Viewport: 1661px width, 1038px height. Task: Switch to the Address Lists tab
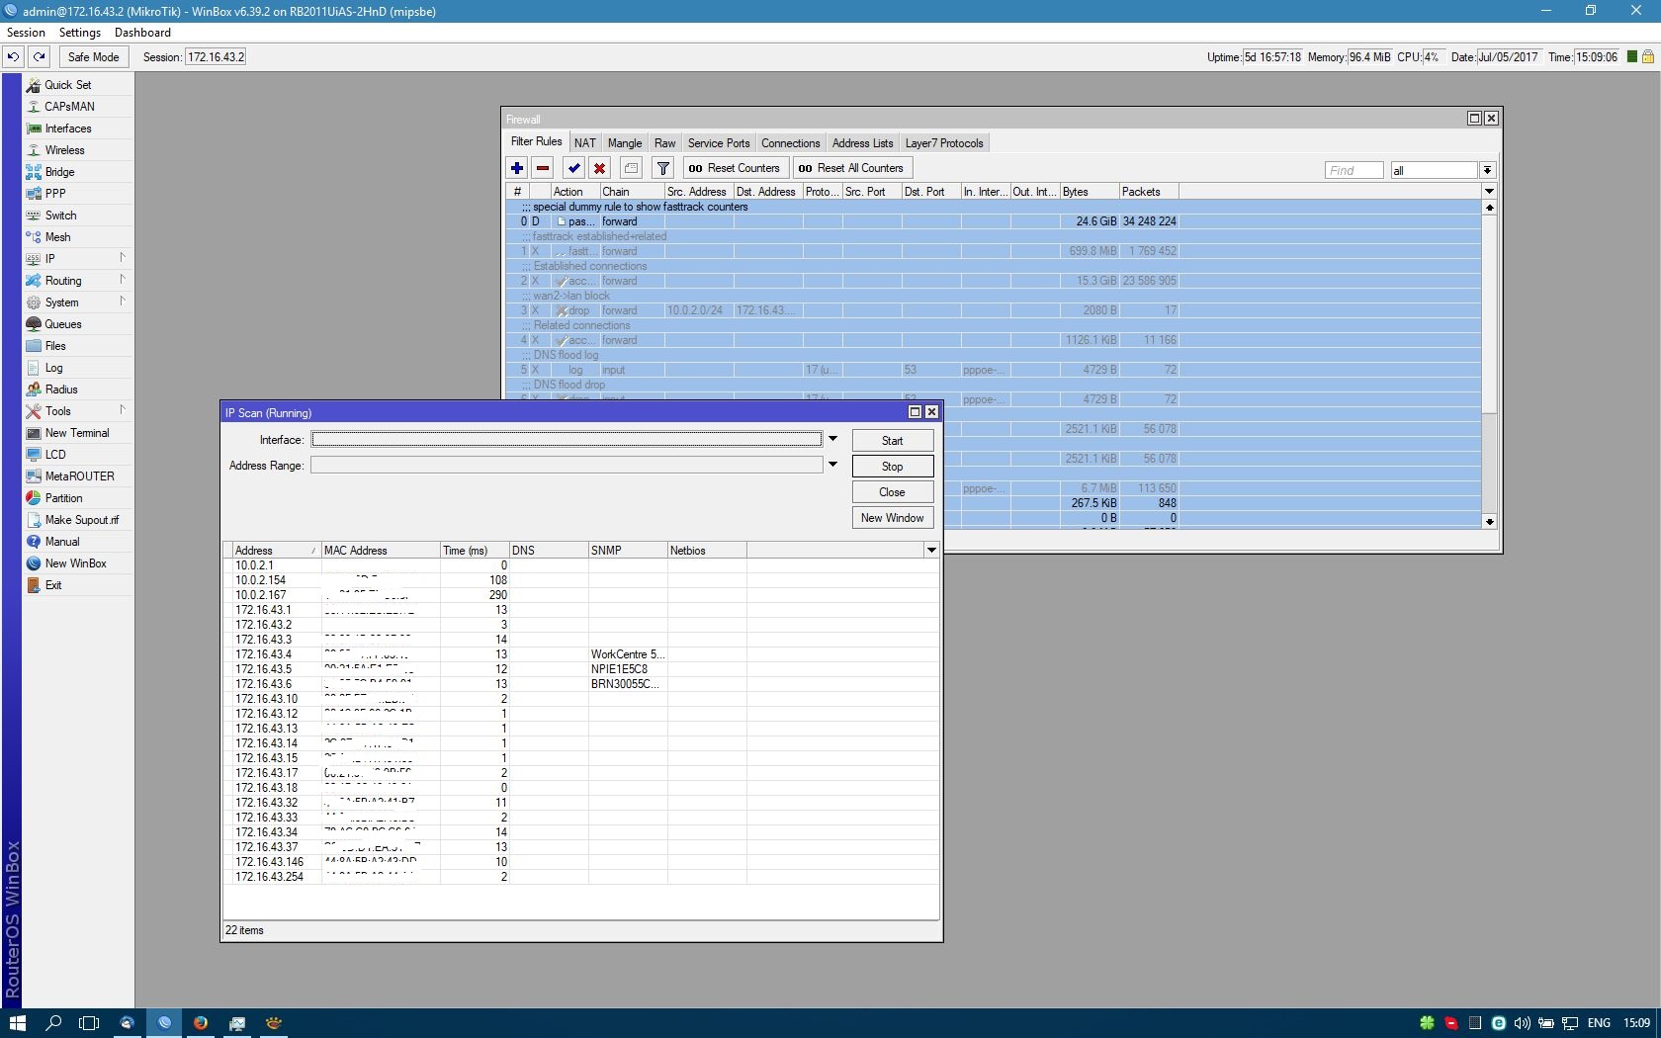[x=862, y=143]
